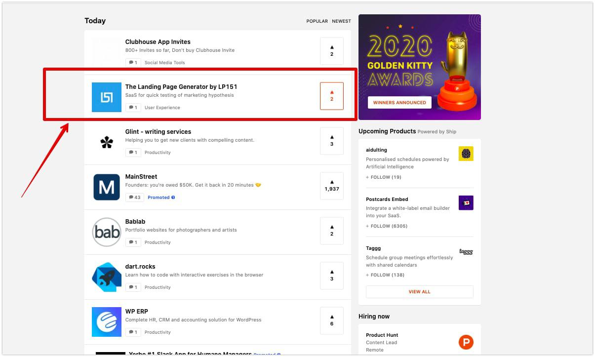
Task: Open MainStreet product title
Action: [x=141, y=177]
